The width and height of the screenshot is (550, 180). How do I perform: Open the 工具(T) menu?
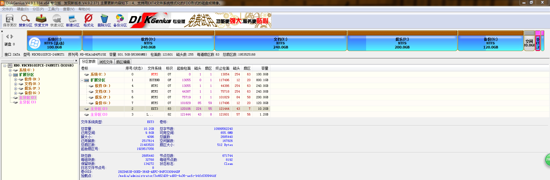pos(53,9)
